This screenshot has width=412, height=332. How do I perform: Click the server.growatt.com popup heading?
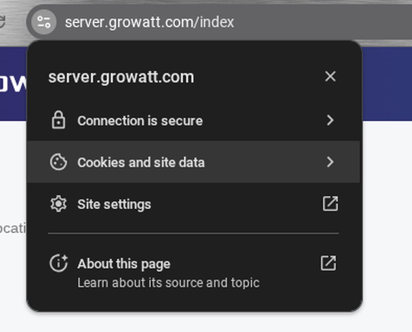(x=121, y=77)
